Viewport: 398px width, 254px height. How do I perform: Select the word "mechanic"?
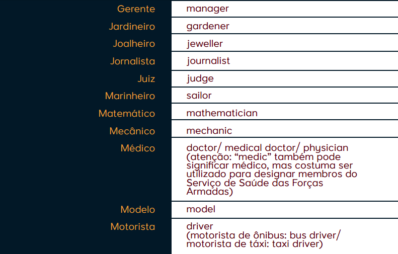click(x=209, y=131)
